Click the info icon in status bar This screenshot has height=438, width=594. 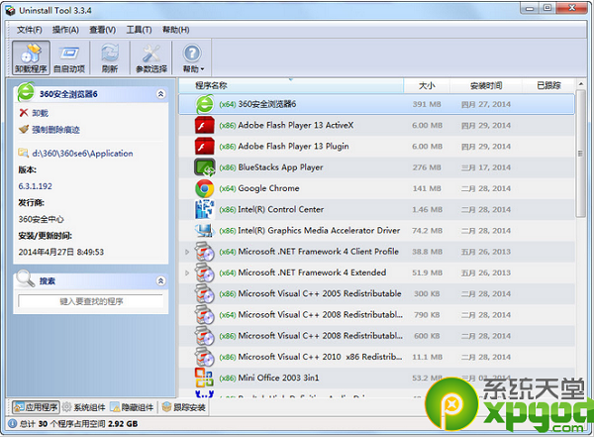click(12, 423)
